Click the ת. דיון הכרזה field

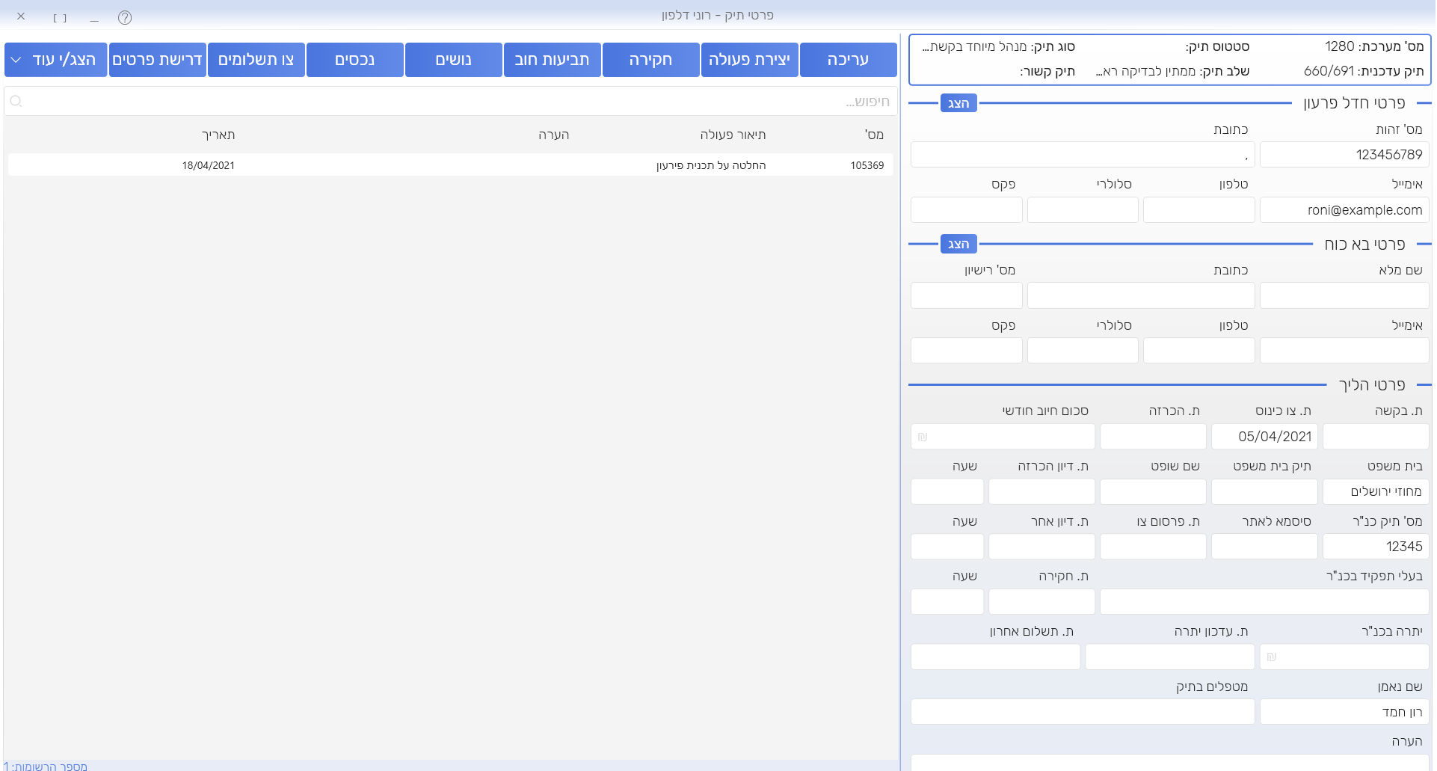(1041, 492)
